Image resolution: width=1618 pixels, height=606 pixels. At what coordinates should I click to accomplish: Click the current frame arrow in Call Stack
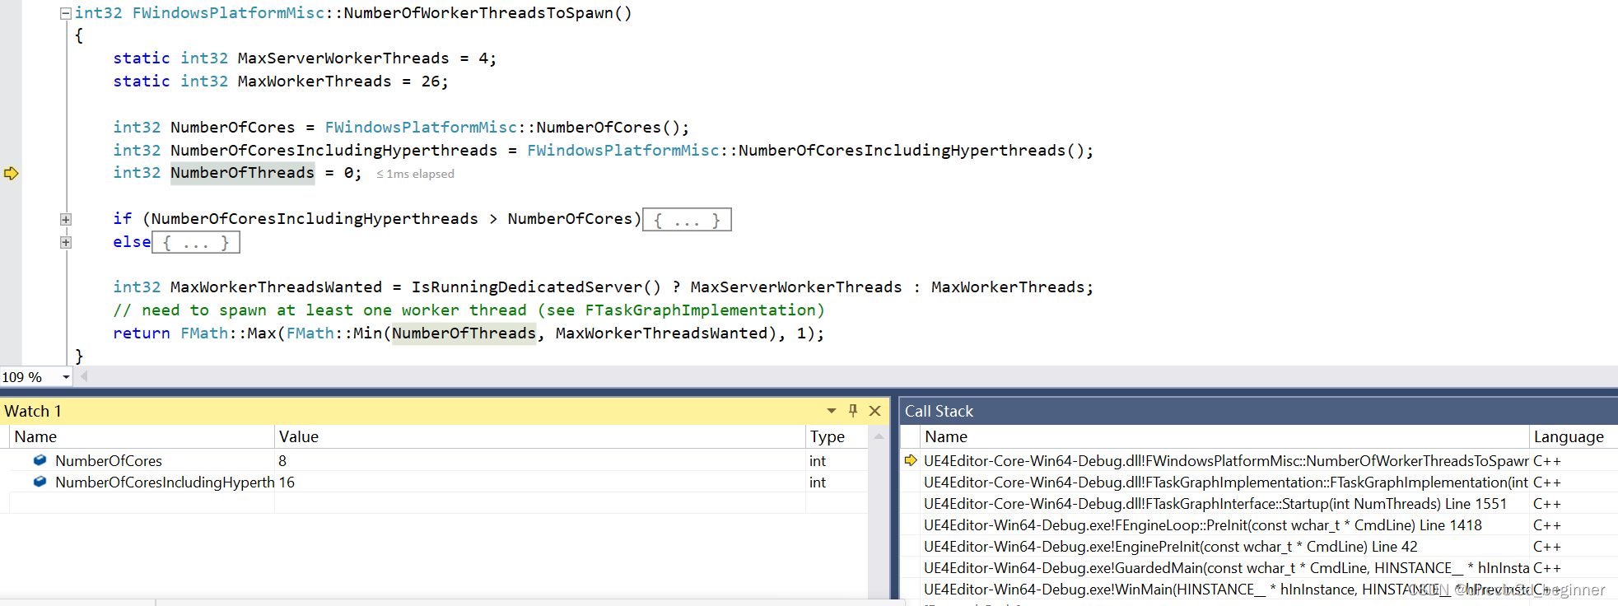click(911, 460)
